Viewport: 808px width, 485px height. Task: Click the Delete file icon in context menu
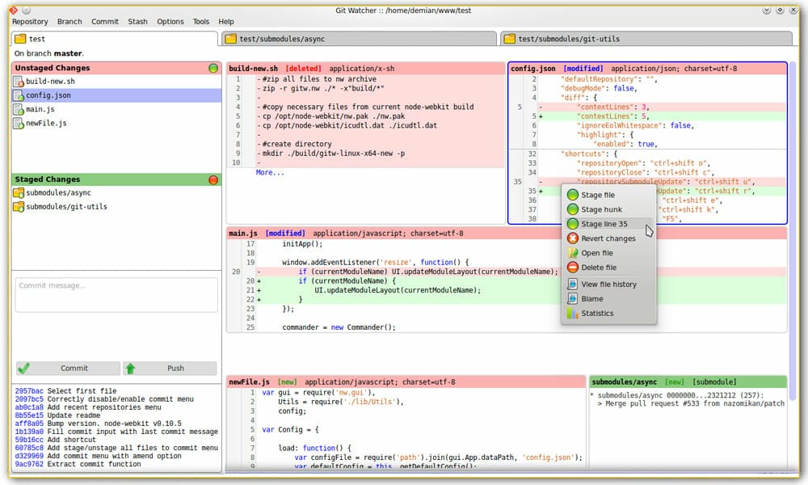[572, 267]
